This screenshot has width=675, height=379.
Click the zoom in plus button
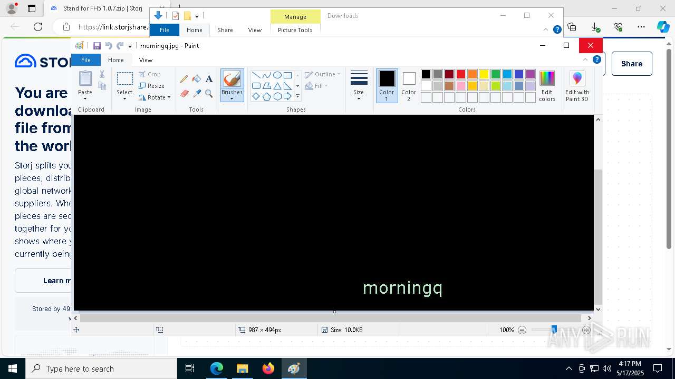pos(586,330)
